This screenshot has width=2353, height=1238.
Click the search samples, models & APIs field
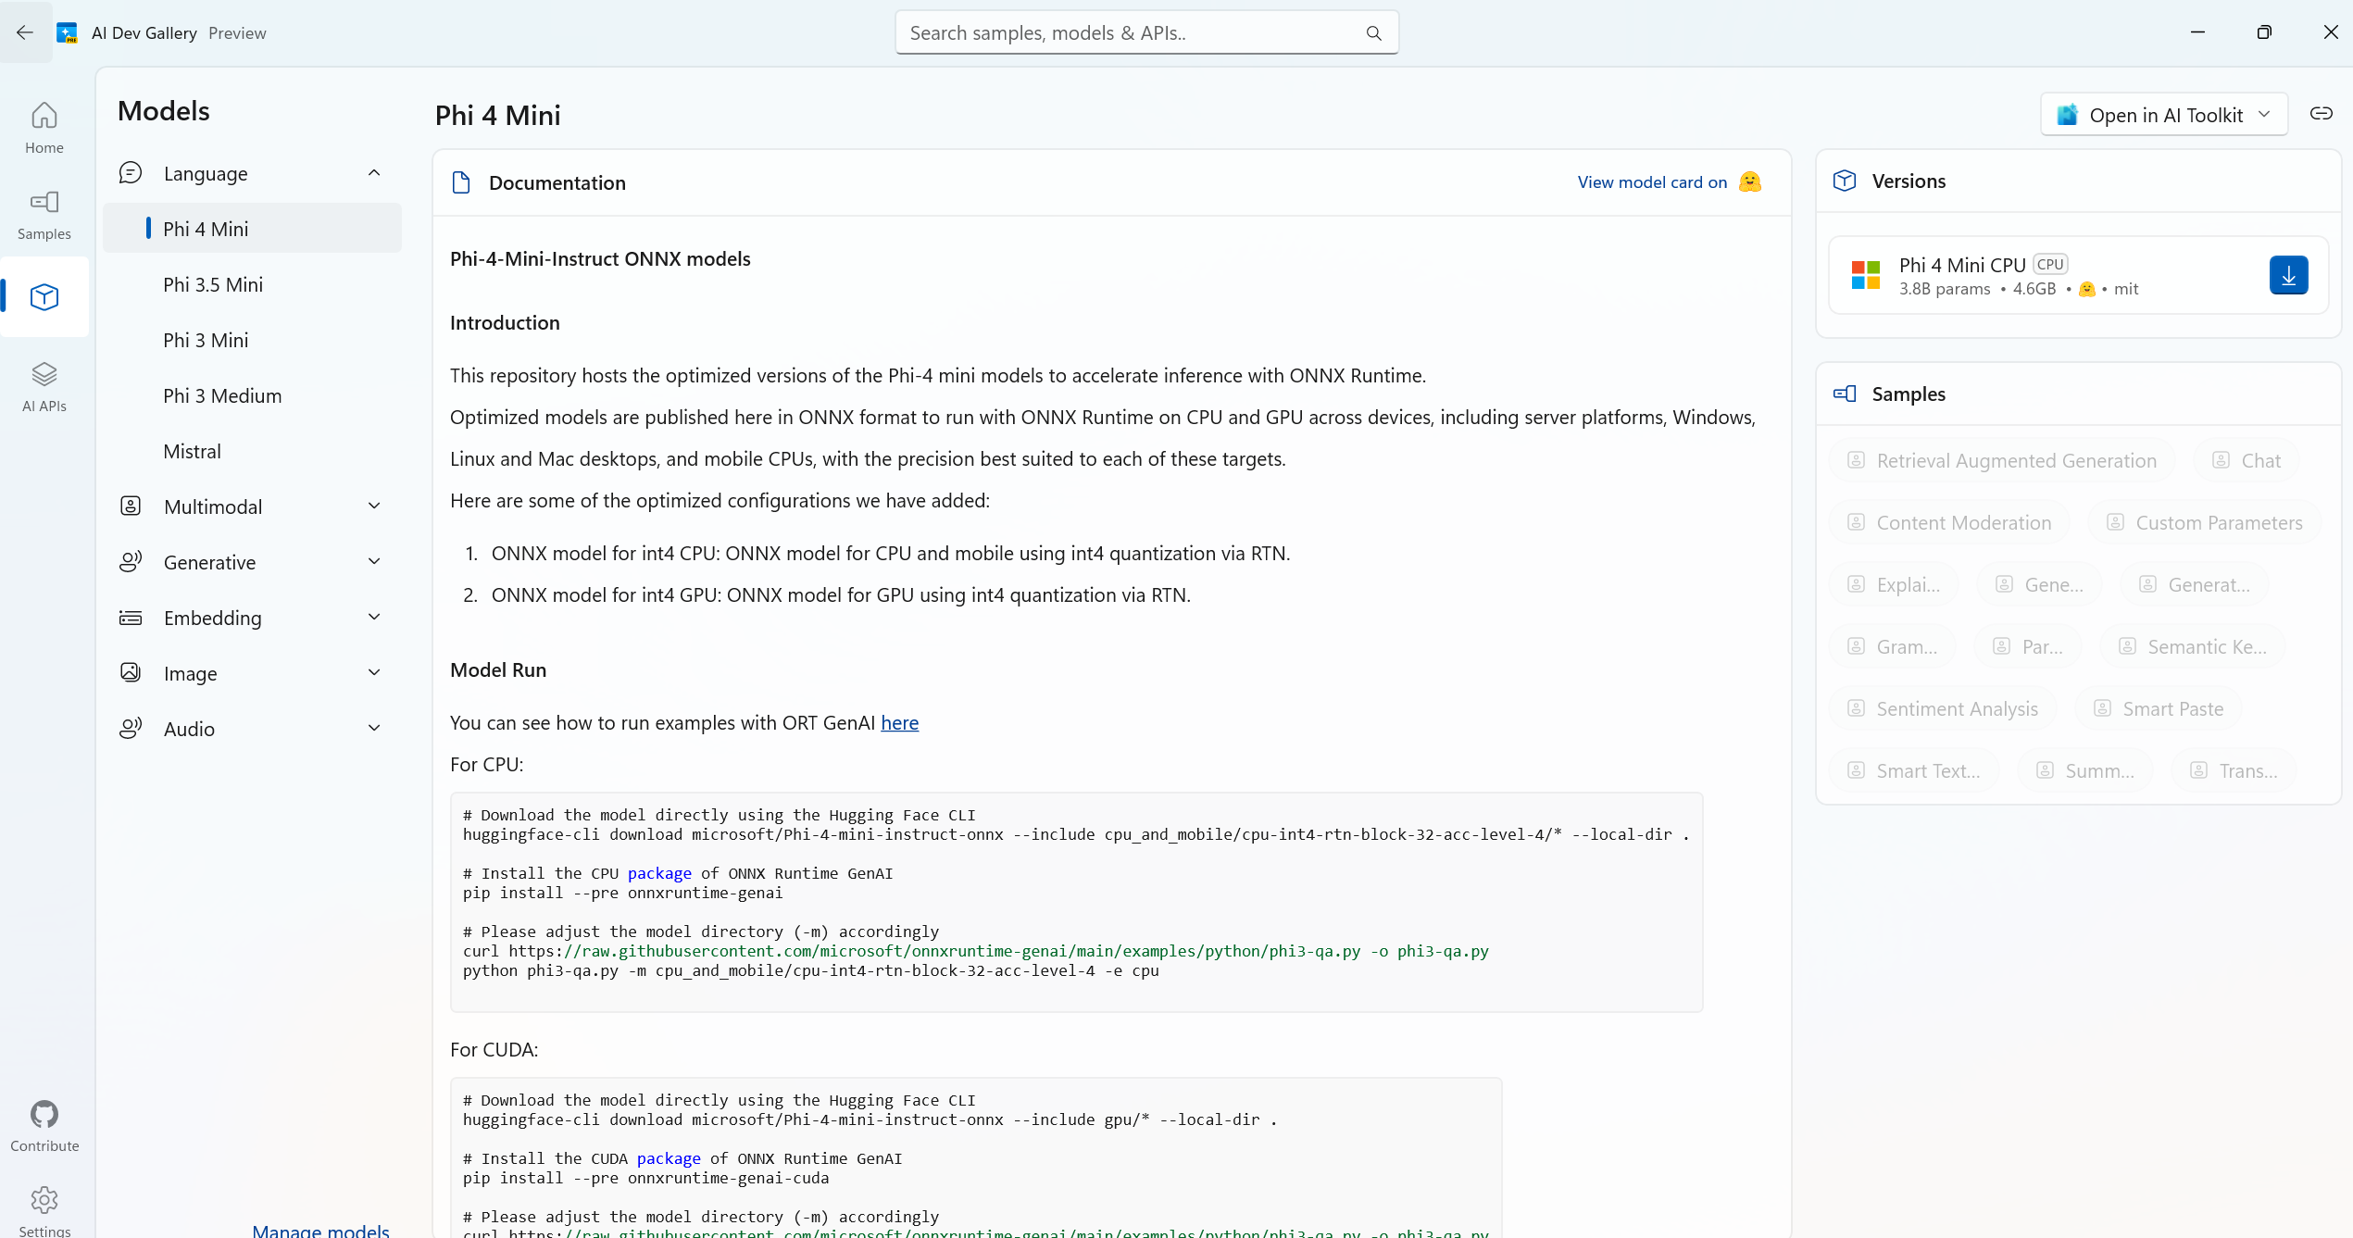click(x=1146, y=33)
